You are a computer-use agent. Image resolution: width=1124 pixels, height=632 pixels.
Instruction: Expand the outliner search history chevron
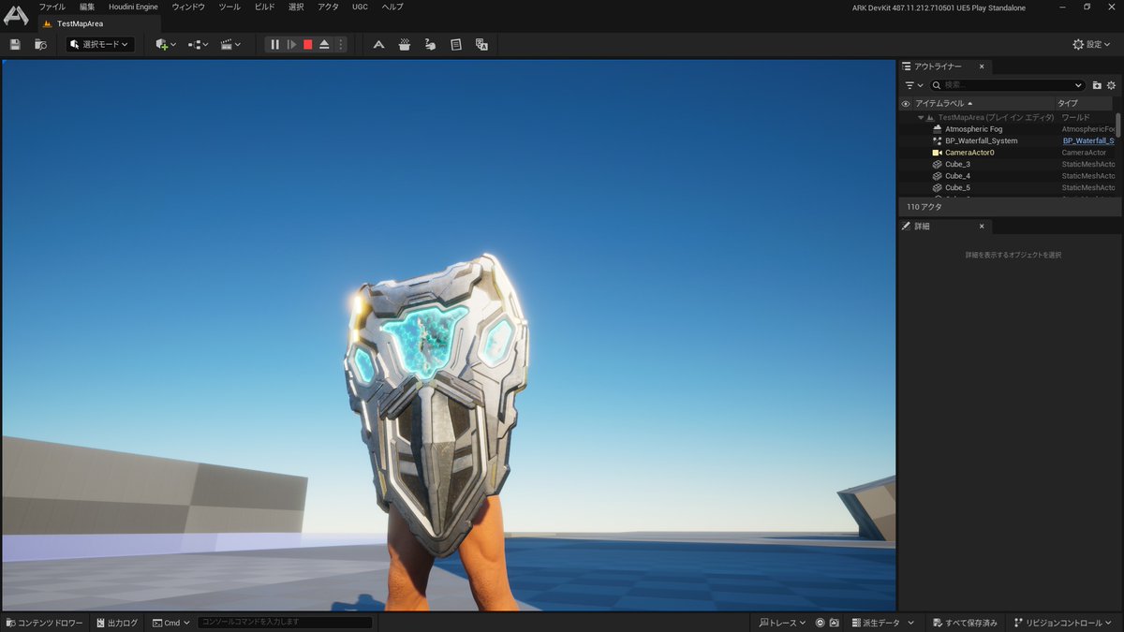click(x=1078, y=85)
